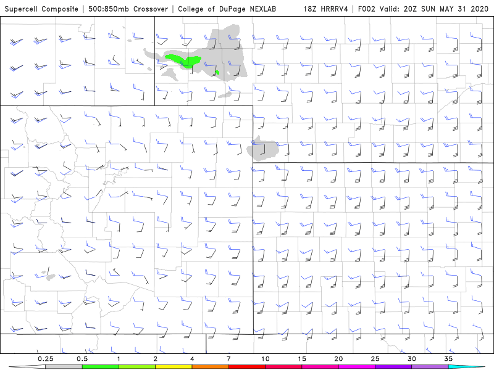This screenshot has width=494, height=370.
Task: Click the legend value "2"
Action: [156, 359]
